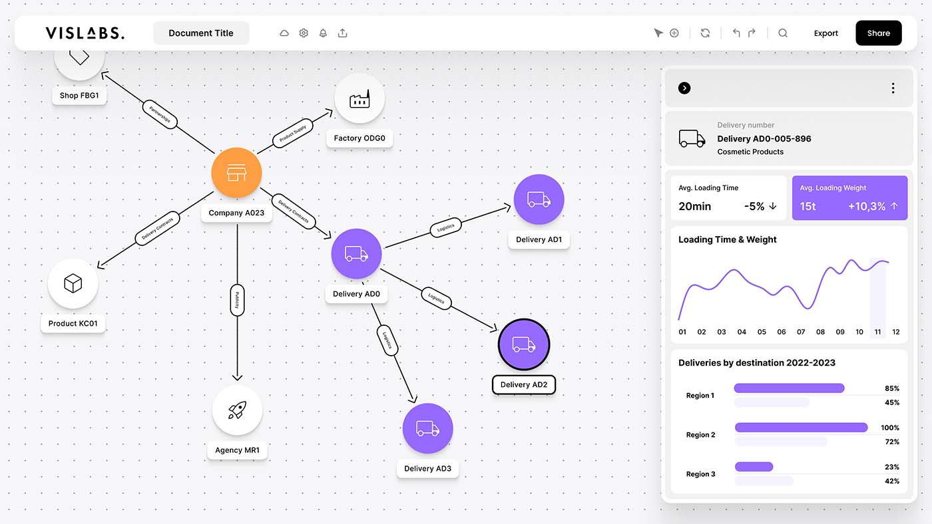Click the cloud save icon
This screenshot has width=932, height=524.
pos(284,33)
